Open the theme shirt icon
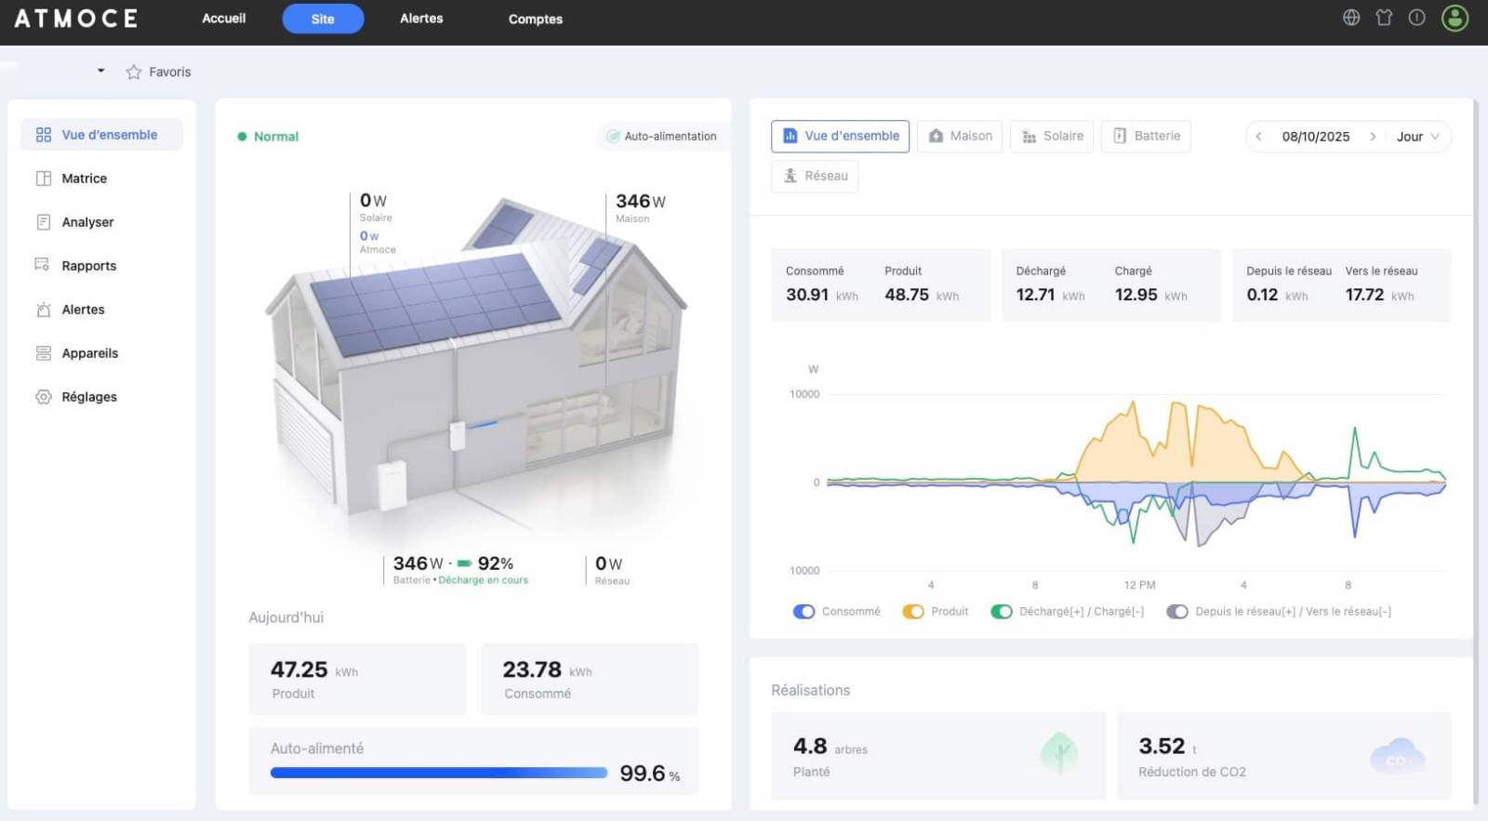 (x=1384, y=18)
